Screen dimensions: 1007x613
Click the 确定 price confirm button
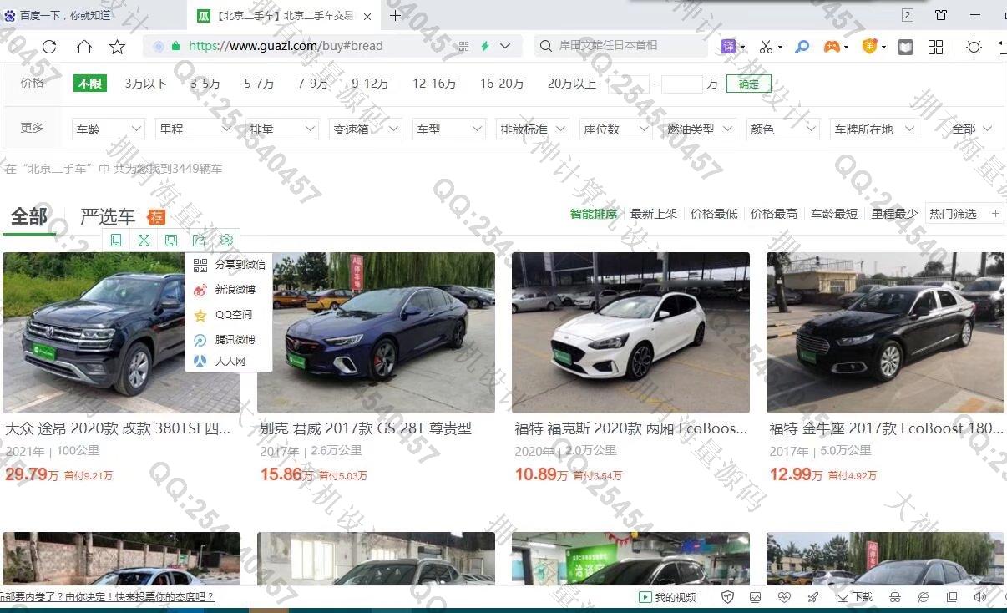click(749, 84)
